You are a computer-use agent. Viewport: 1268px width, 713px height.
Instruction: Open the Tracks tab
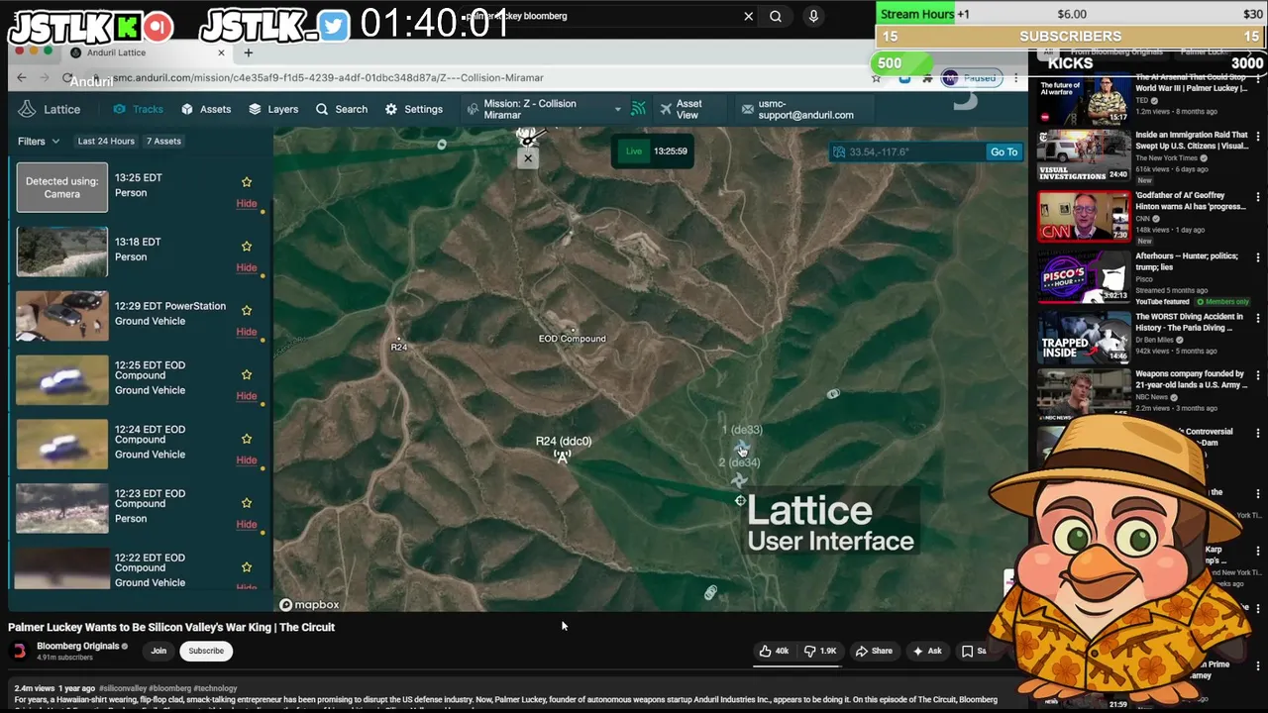(x=138, y=109)
